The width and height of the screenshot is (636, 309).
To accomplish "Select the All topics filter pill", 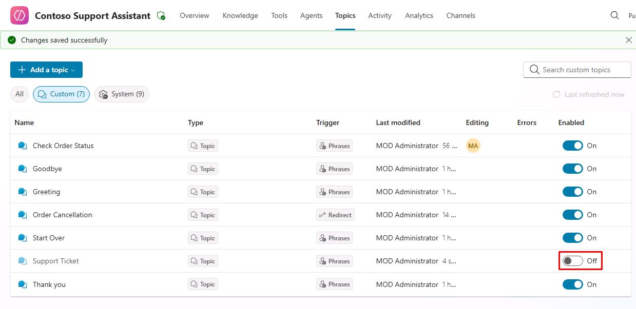I will (20, 94).
